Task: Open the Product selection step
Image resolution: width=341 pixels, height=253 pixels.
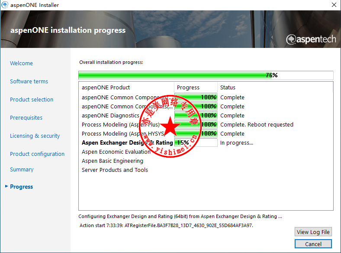Action: point(32,99)
